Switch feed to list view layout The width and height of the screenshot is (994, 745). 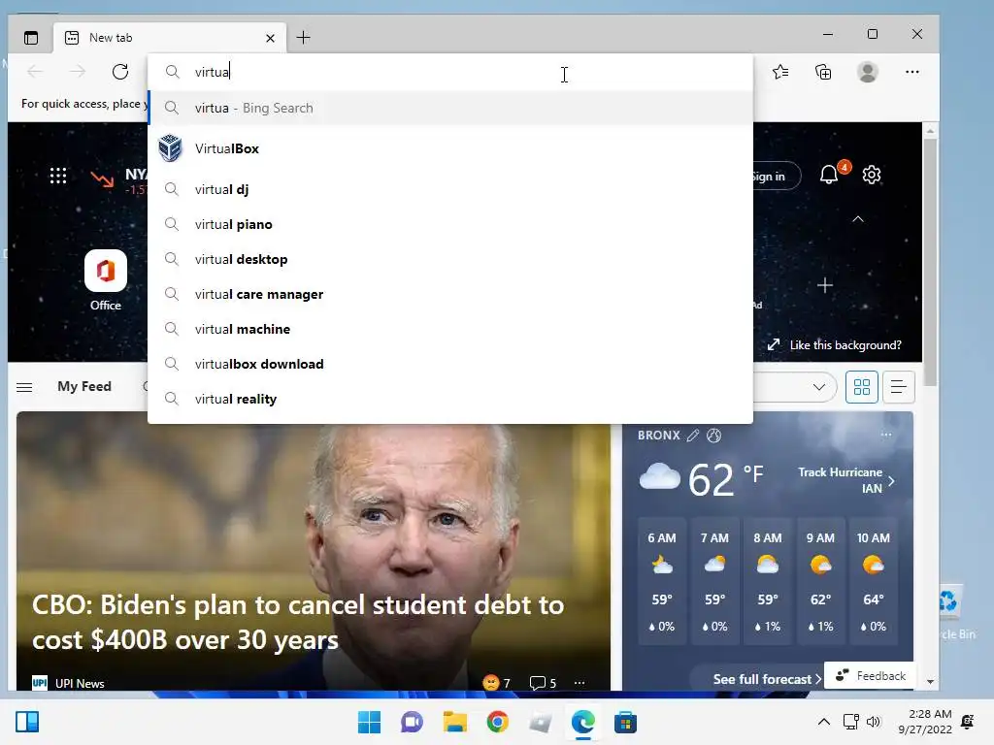(x=898, y=387)
